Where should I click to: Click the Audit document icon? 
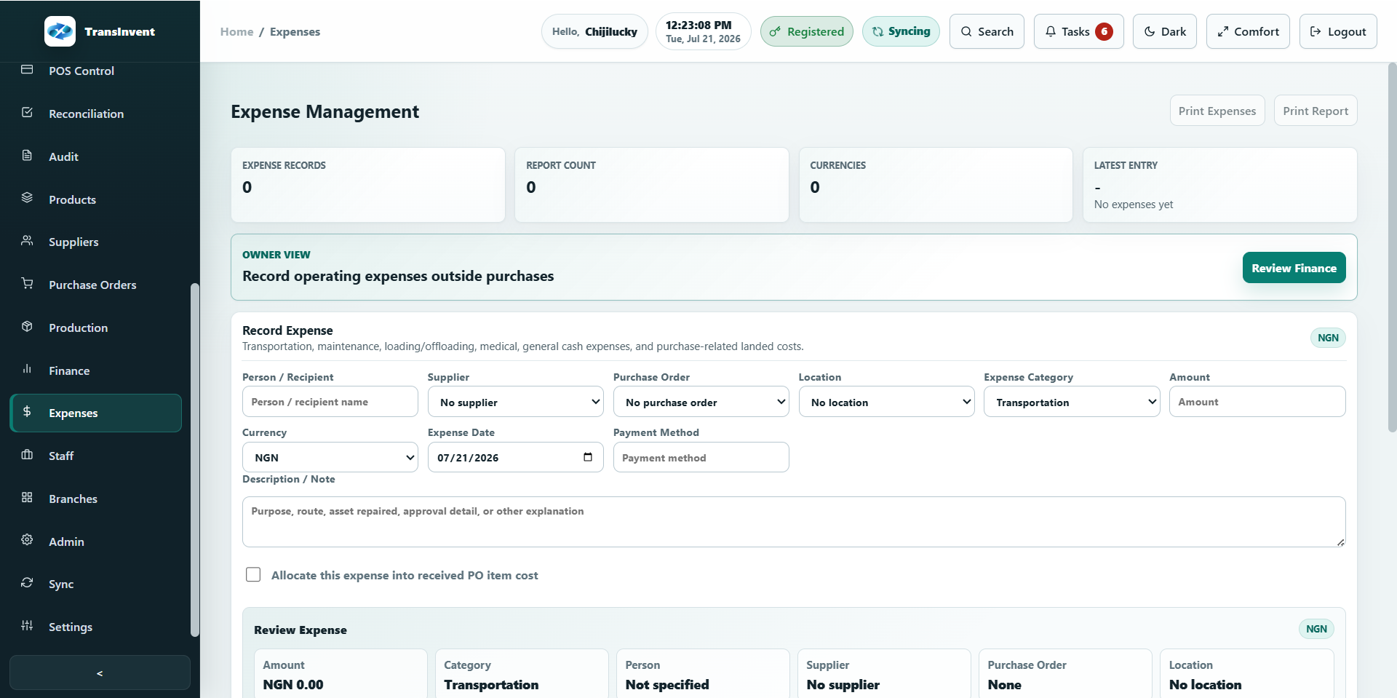27,156
